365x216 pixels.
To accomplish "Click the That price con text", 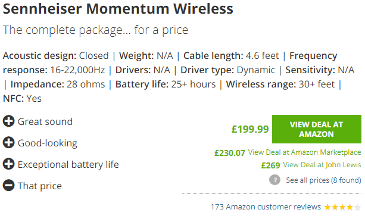I will click(x=40, y=186).
